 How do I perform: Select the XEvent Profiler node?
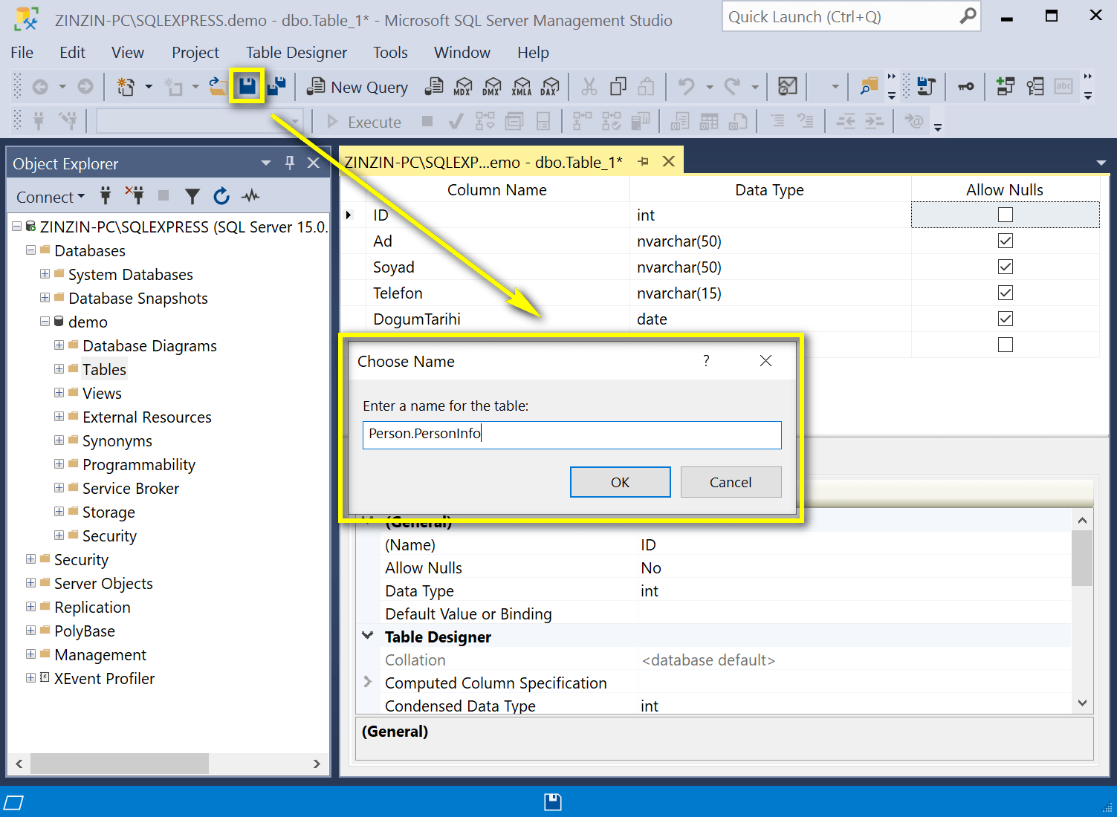click(104, 678)
